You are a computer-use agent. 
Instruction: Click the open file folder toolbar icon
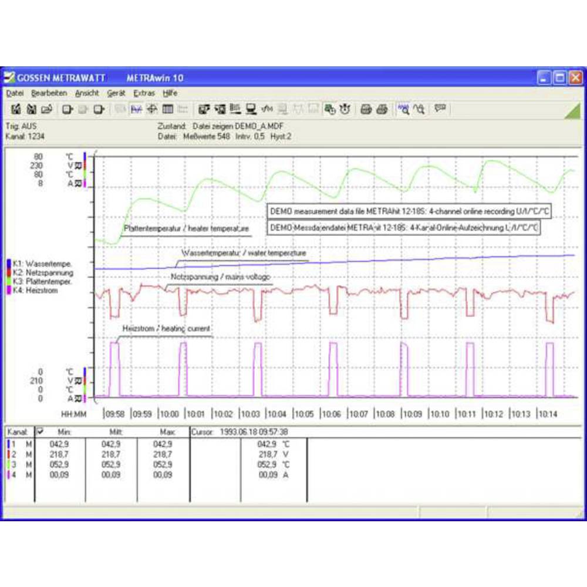pos(46,109)
